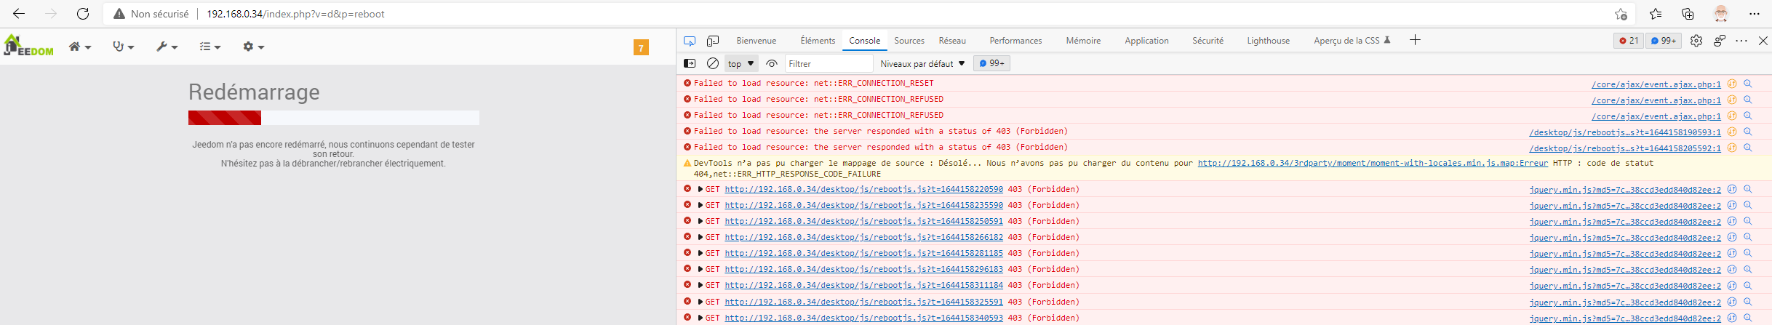
Task: Click the inspect element picker icon
Action: coord(690,41)
